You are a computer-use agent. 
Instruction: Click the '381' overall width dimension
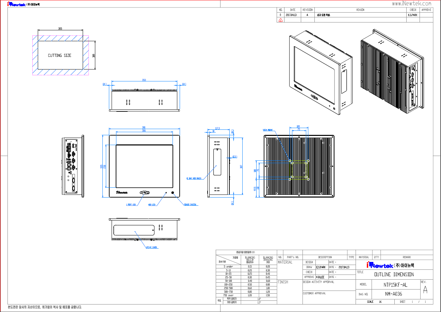tap(144, 128)
